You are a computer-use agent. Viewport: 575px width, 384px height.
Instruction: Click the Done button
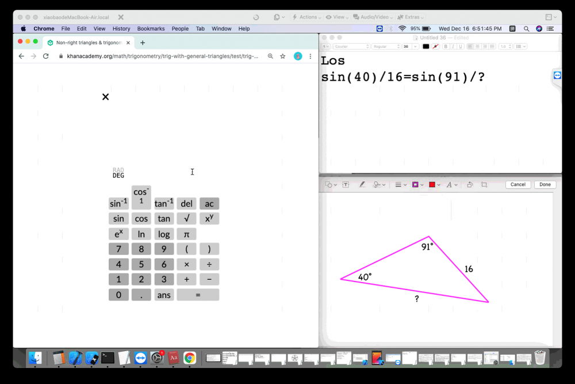[545, 185]
